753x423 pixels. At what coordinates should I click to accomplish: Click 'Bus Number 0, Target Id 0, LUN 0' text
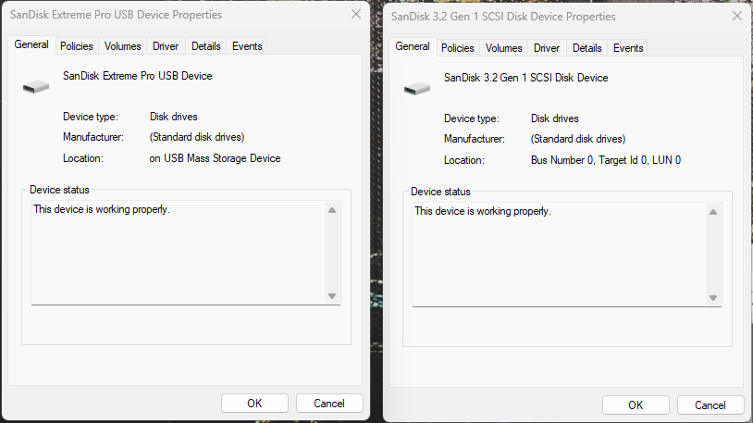click(x=606, y=160)
